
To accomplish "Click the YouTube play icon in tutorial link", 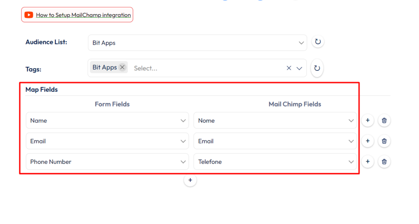I will click(x=29, y=15).
